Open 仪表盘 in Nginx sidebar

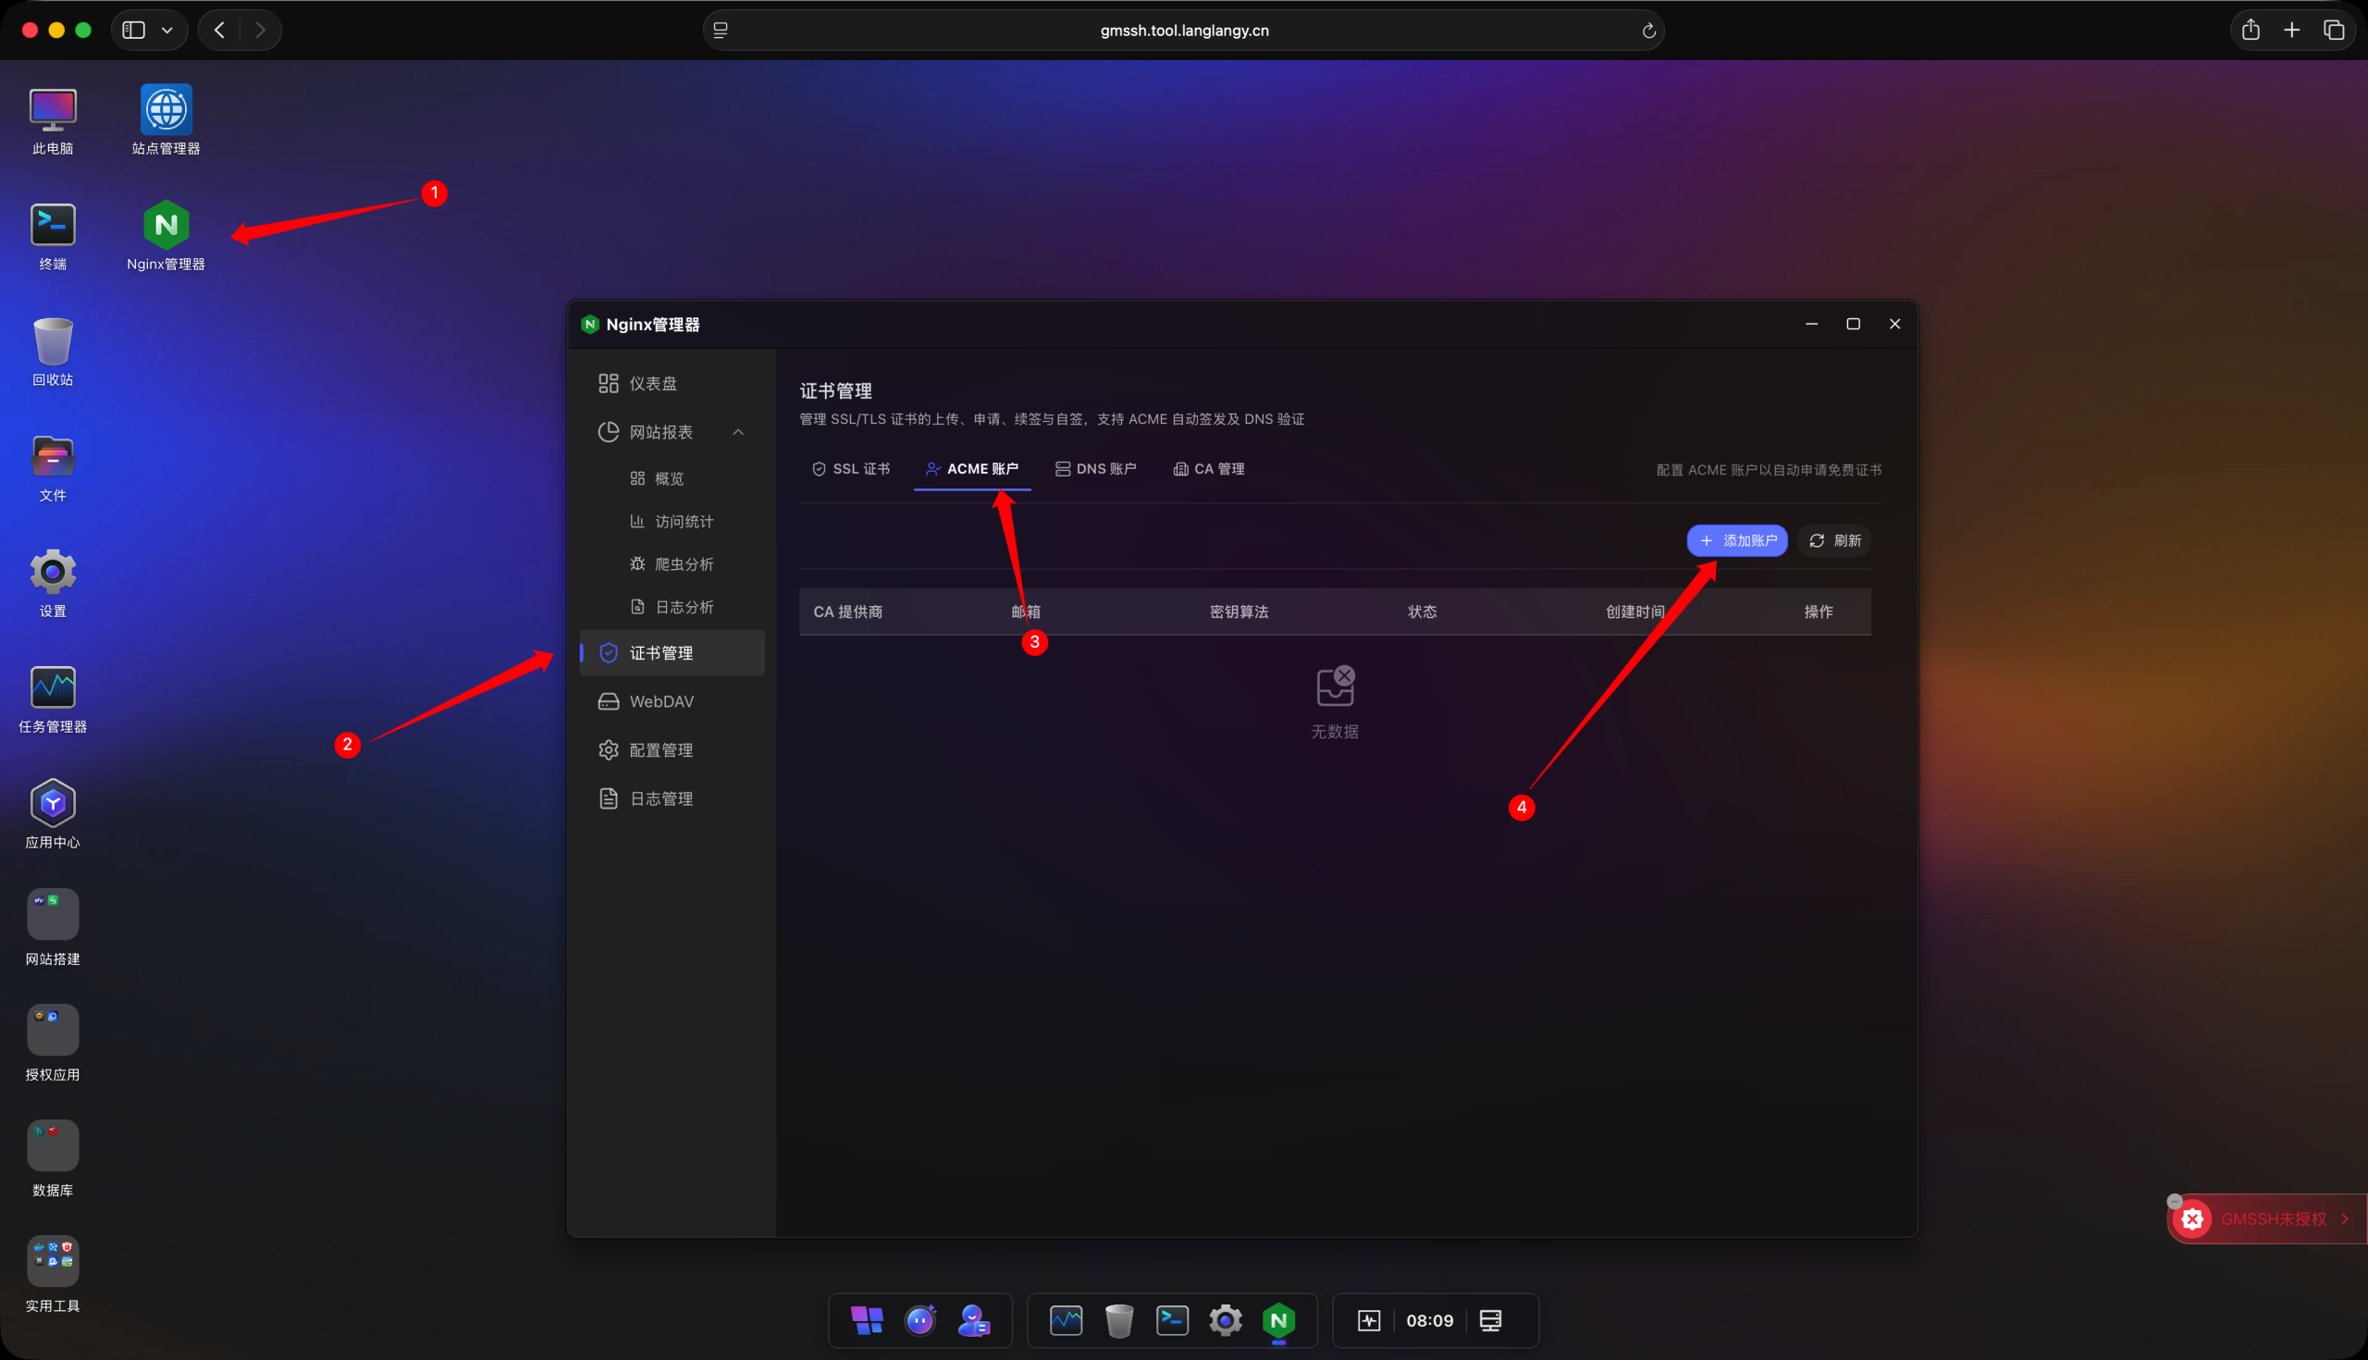(x=672, y=384)
